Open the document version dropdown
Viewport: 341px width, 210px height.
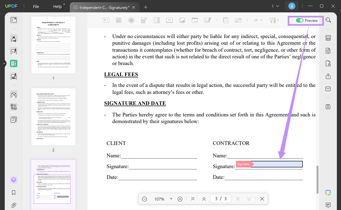point(275,6)
